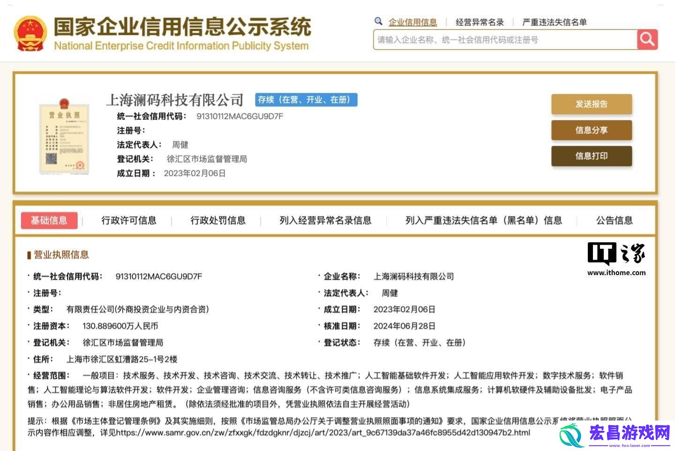Click the 企业名称 value in license info
The image size is (675, 451).
(413, 276)
